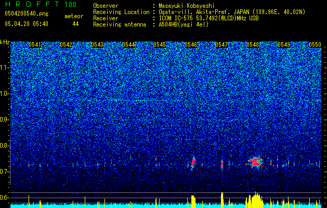Click the 0543 time marker
The width and height of the screenshot is (327, 208).
coord(97,45)
